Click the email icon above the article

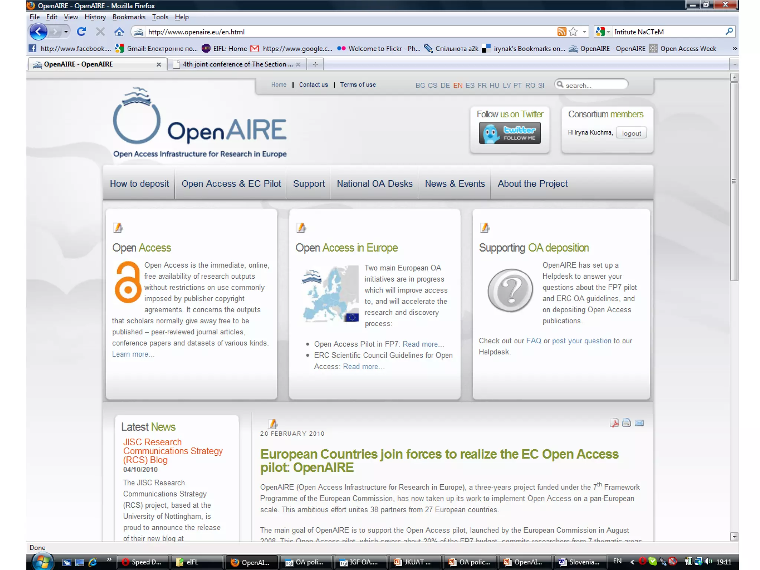639,423
